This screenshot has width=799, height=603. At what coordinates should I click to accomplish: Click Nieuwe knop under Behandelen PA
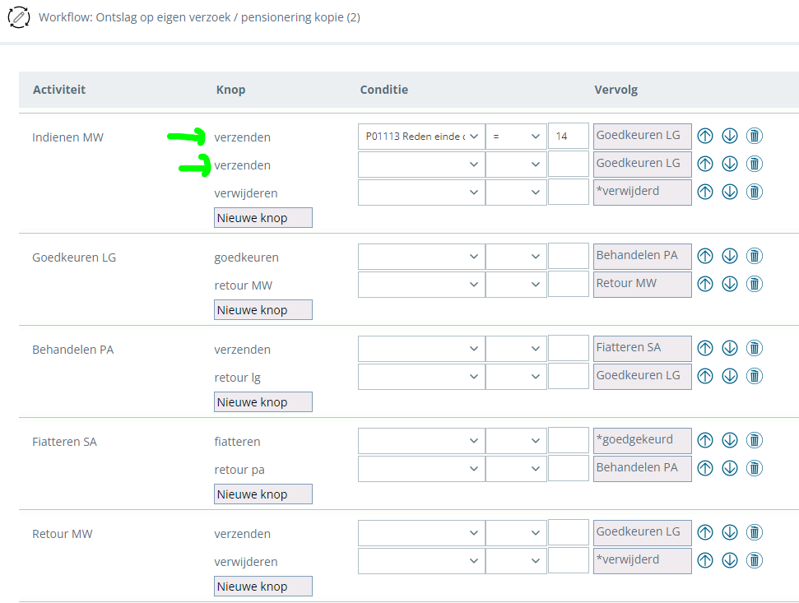point(262,402)
